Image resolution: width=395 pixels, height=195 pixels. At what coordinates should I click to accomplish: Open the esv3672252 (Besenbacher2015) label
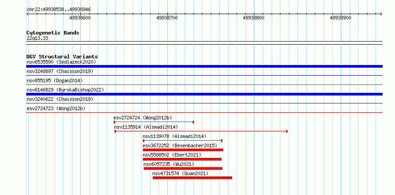[180, 145]
